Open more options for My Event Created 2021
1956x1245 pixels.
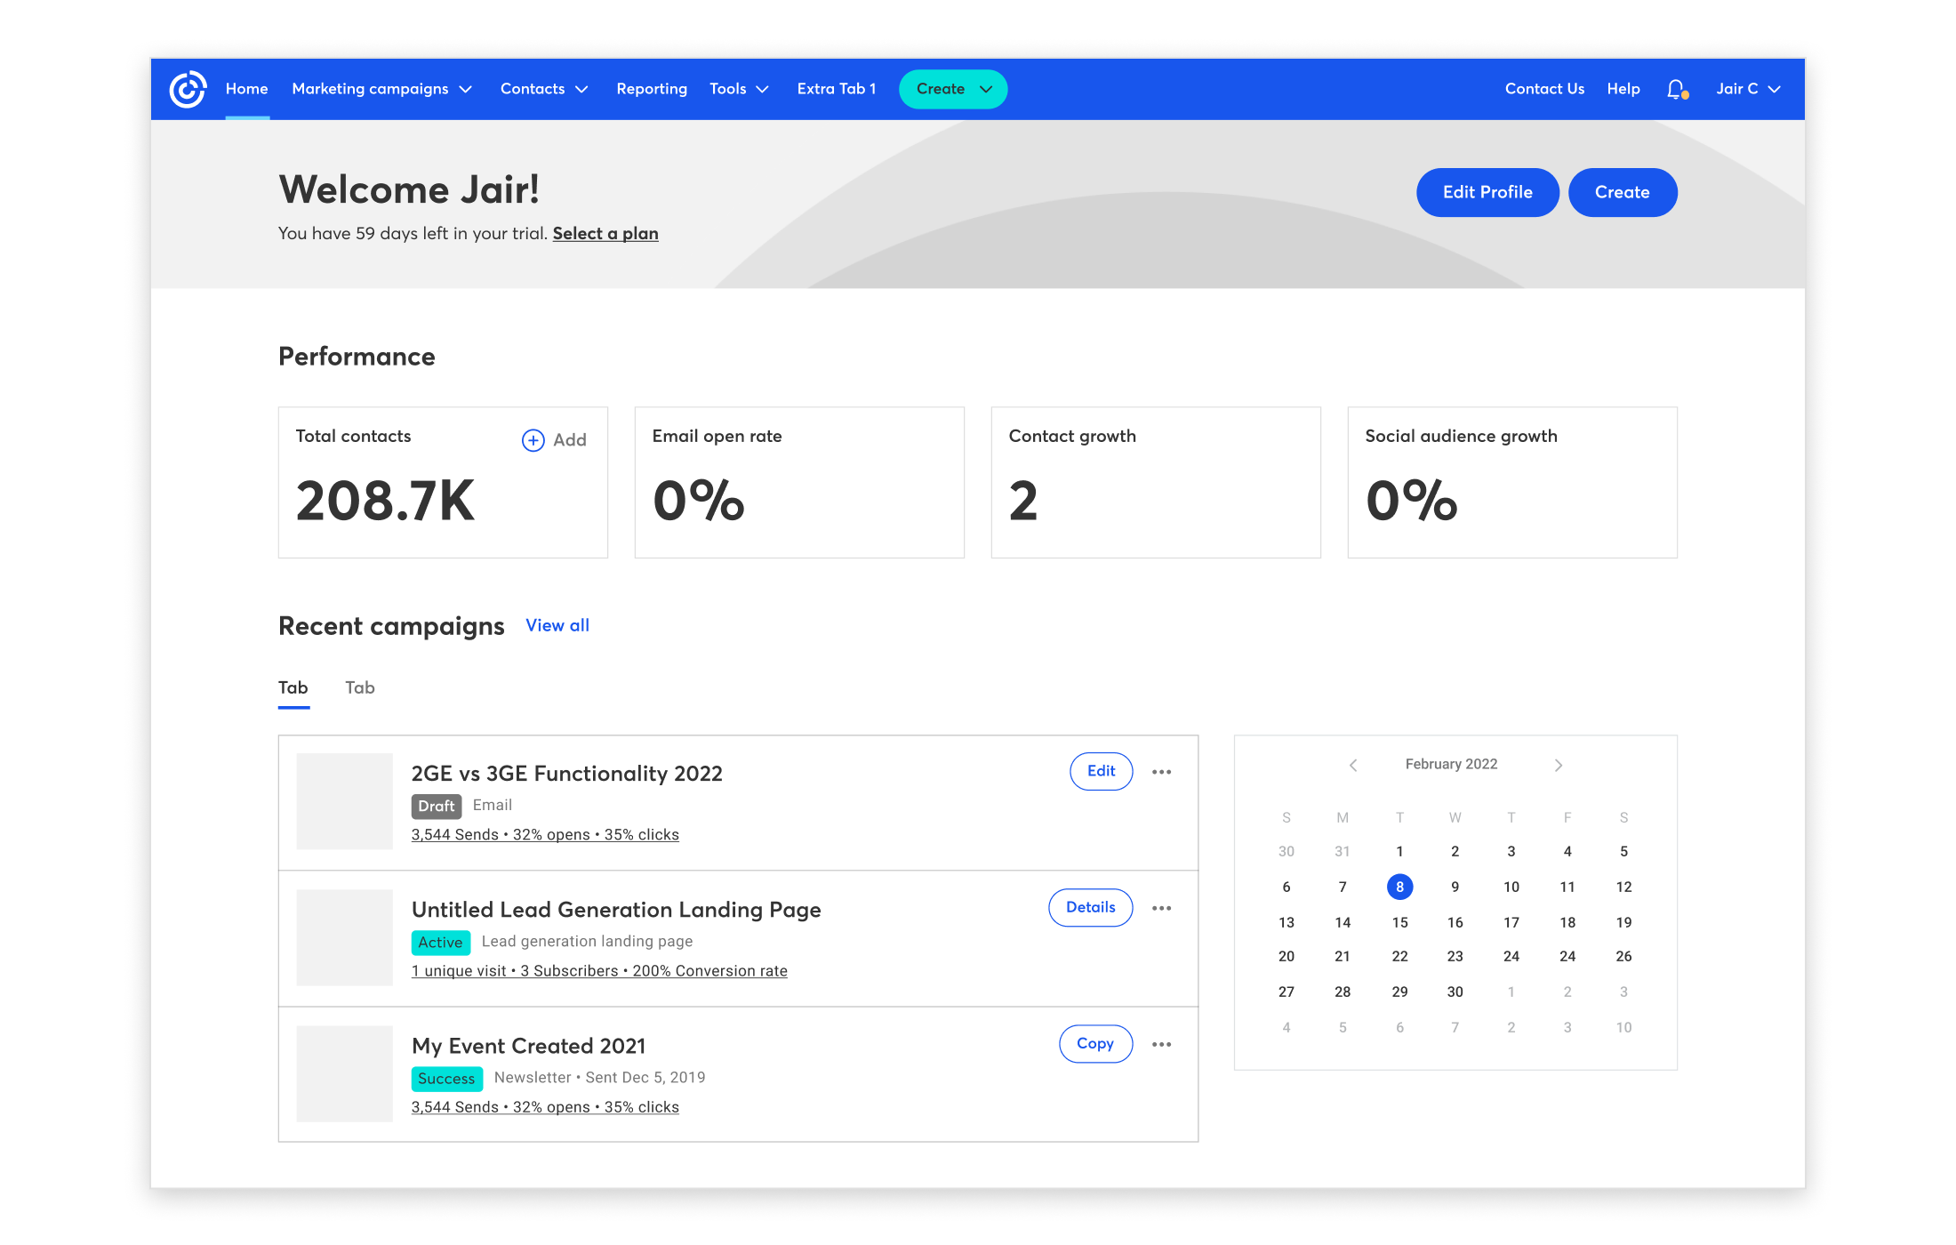click(1161, 1044)
